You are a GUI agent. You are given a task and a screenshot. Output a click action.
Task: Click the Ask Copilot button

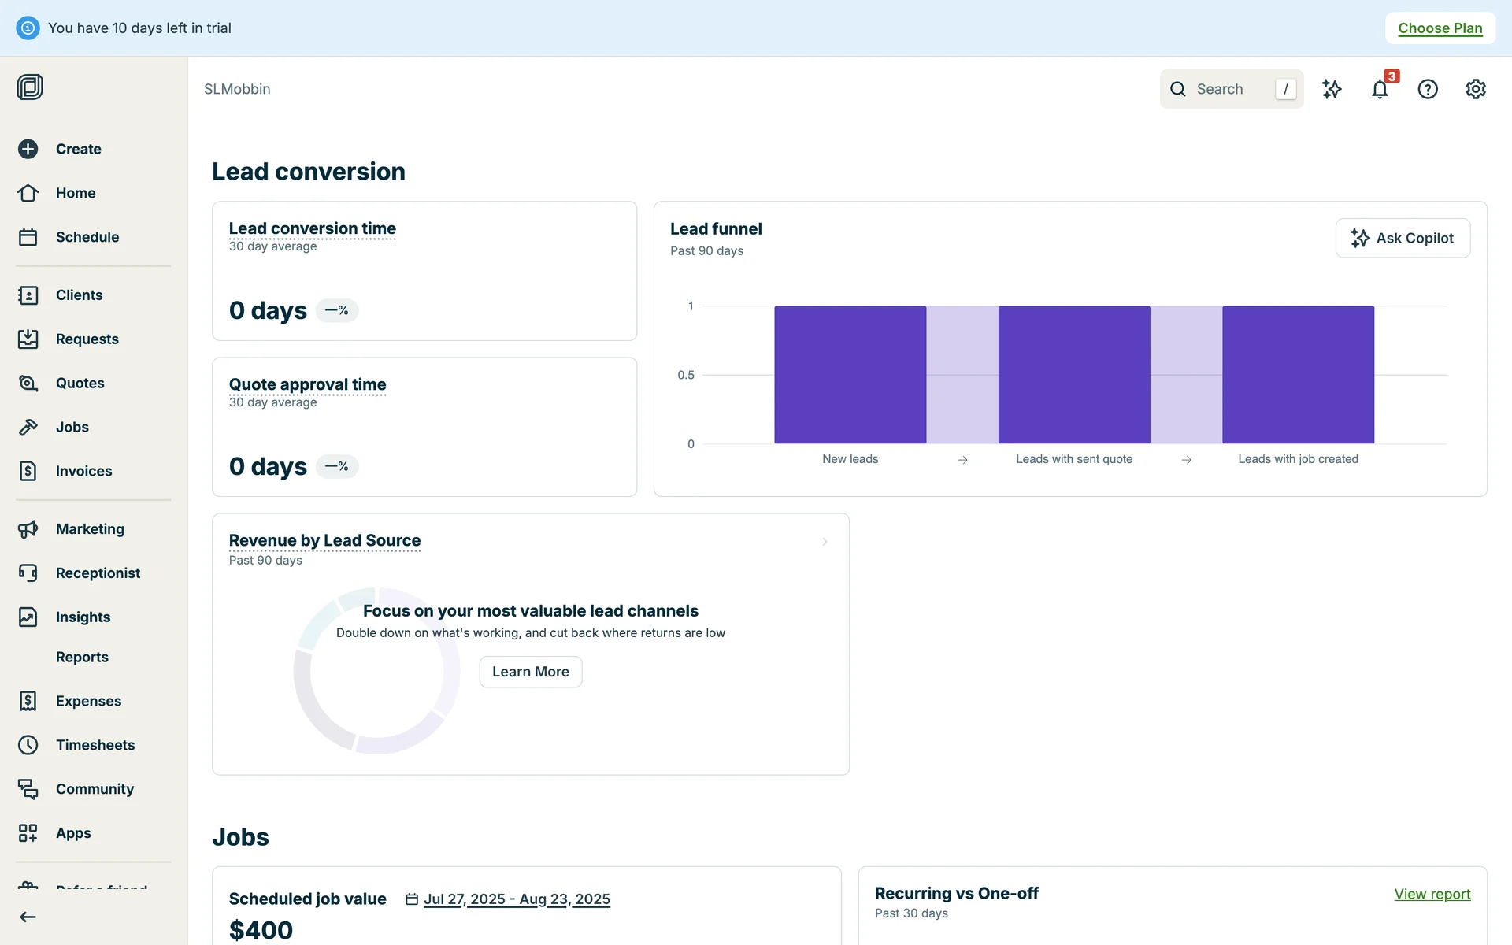tap(1402, 238)
